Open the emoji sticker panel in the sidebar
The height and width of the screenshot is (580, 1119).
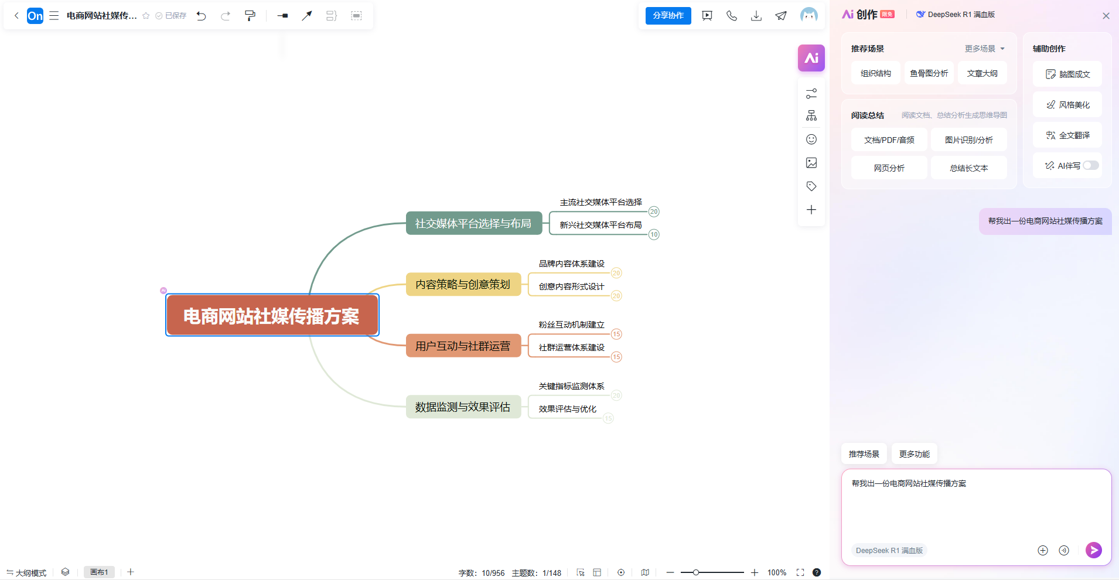(x=811, y=139)
